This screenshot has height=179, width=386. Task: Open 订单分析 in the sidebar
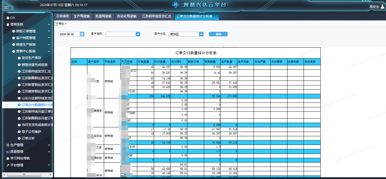(28, 138)
